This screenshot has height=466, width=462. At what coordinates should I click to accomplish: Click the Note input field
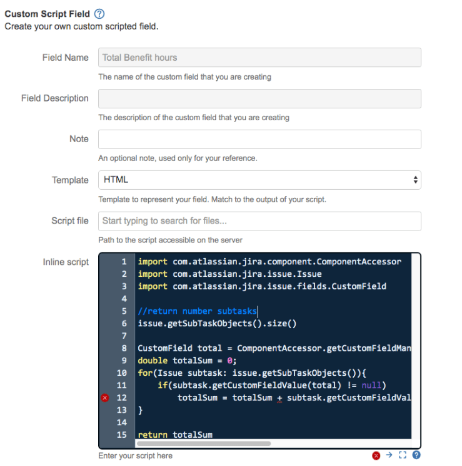259,139
